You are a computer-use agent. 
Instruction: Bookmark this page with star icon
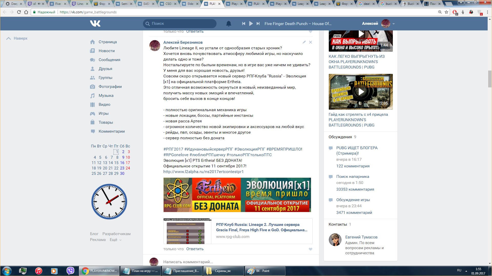(446, 12)
